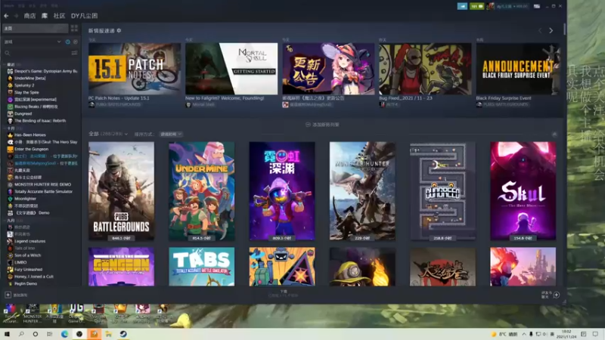
Task: Open the Black Friday Surprise Event news
Action: pyautogui.click(x=518, y=69)
